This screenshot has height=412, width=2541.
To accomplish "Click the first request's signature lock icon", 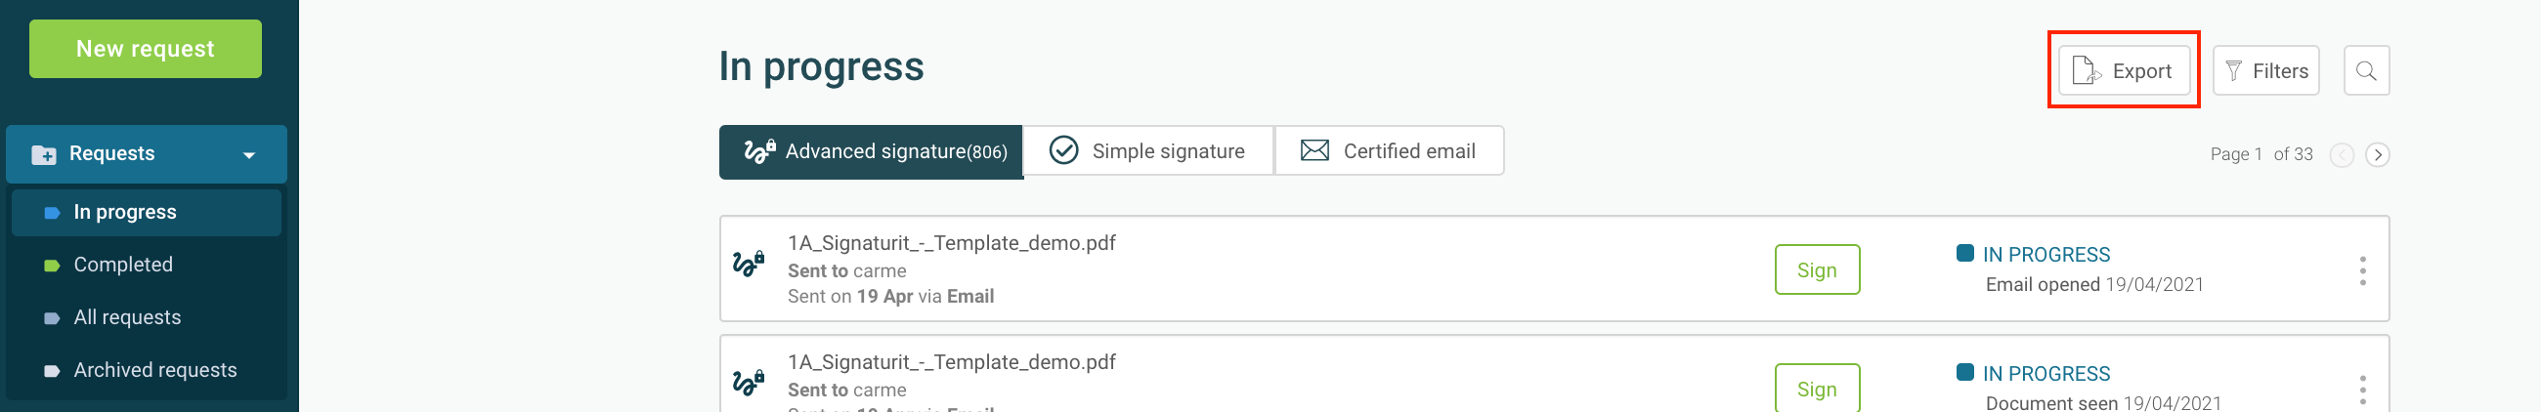I will 749,265.
